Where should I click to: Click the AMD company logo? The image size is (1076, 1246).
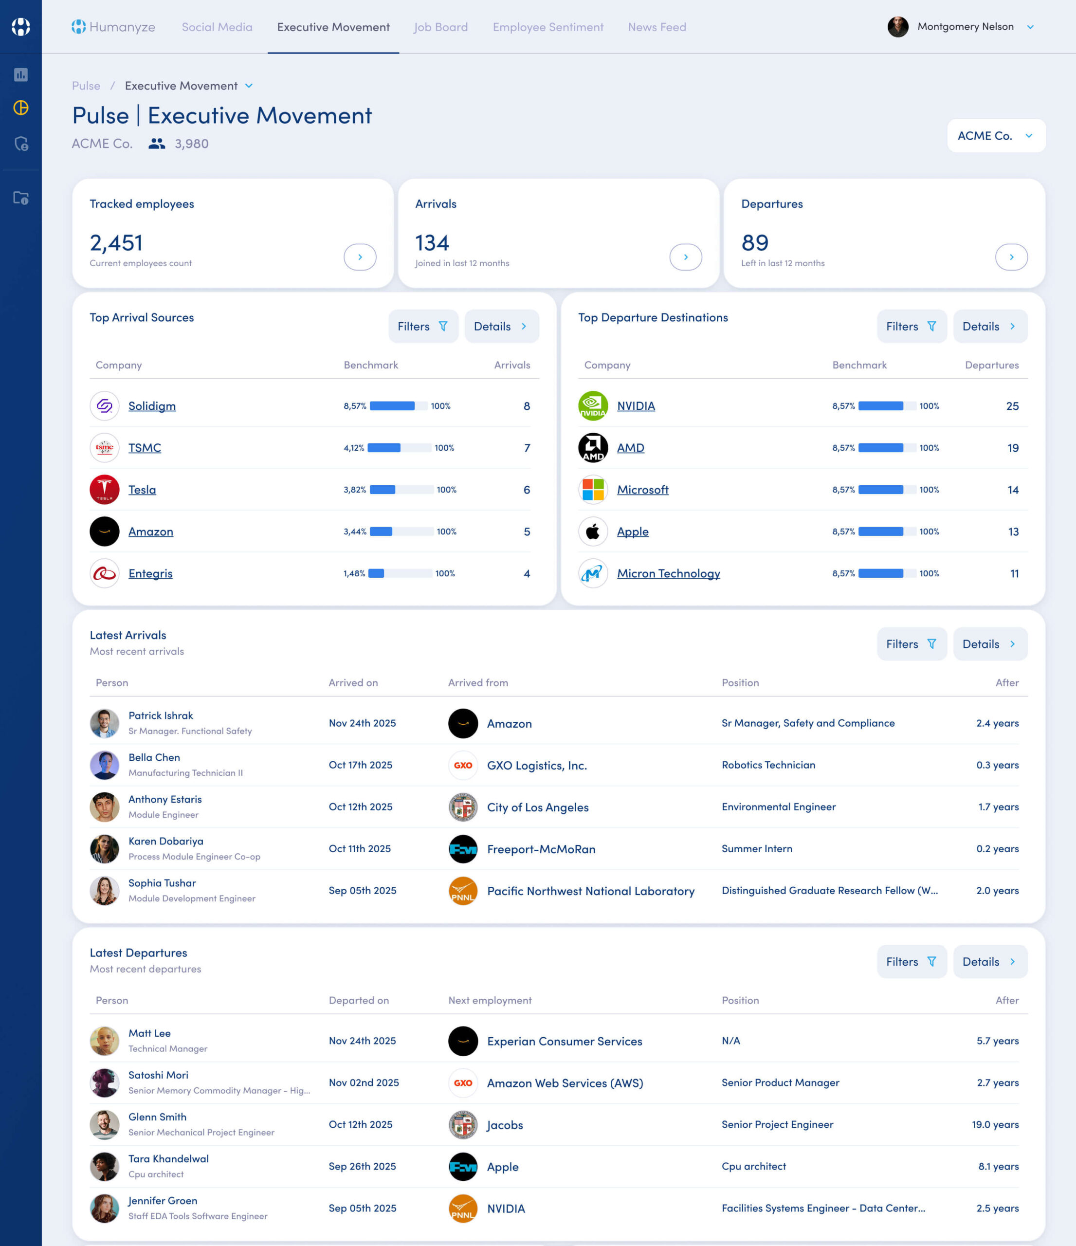[x=593, y=448]
